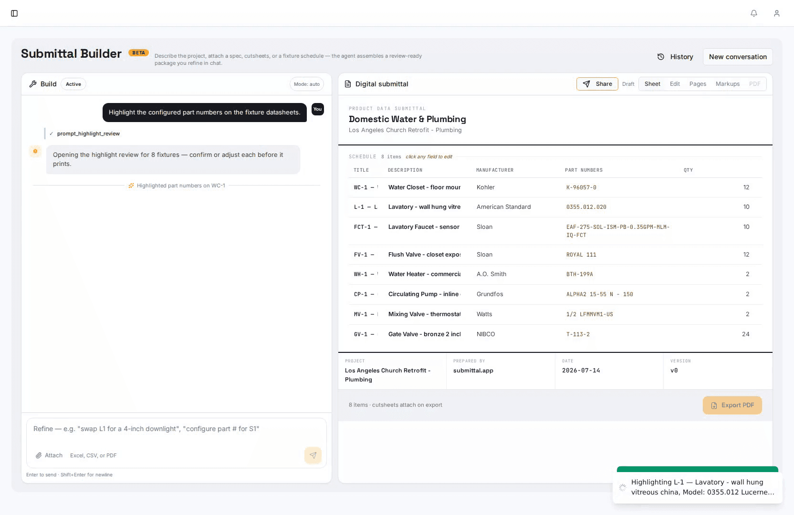Click the FCT-1 title cell
794x515 pixels.
coord(366,227)
